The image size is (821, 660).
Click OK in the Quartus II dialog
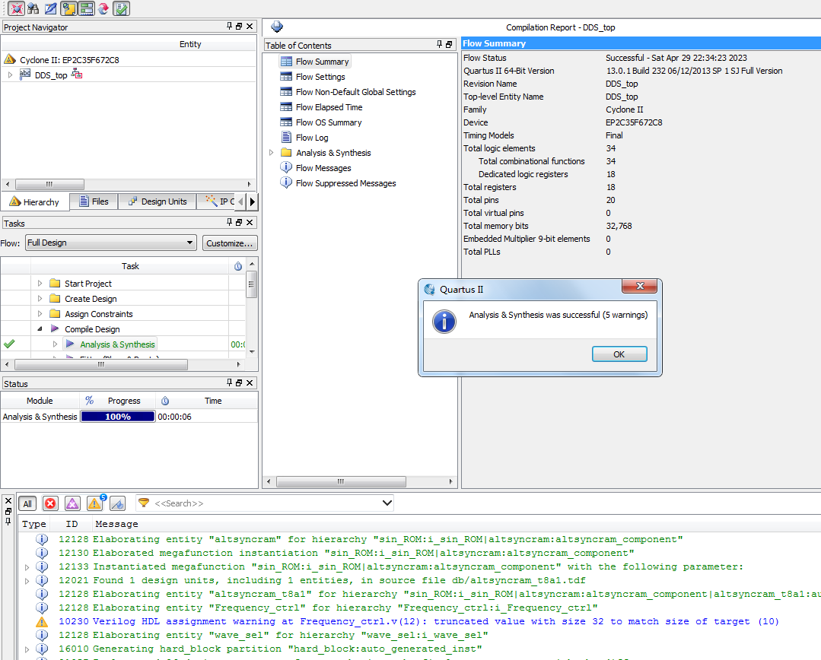(x=619, y=354)
